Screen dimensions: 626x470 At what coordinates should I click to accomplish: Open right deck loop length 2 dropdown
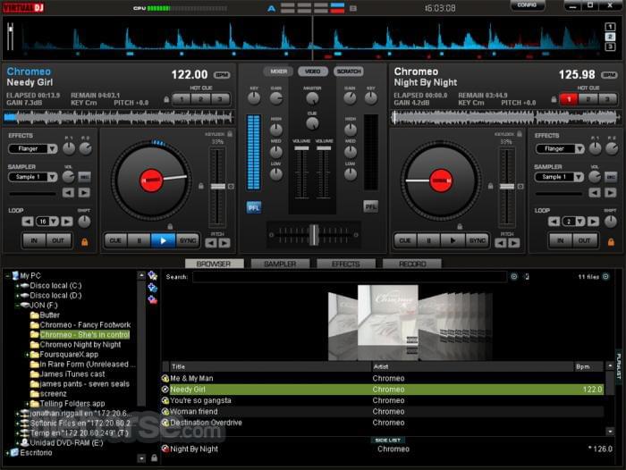tap(580, 221)
